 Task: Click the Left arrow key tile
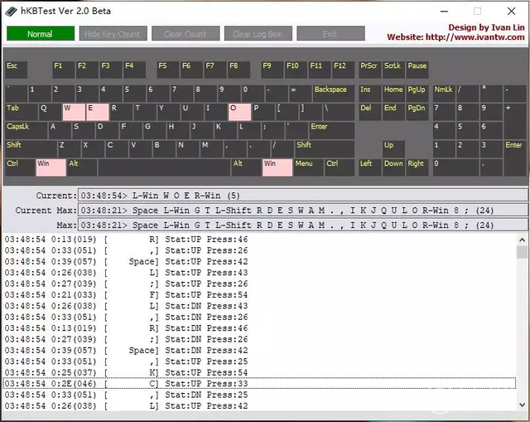point(370,167)
